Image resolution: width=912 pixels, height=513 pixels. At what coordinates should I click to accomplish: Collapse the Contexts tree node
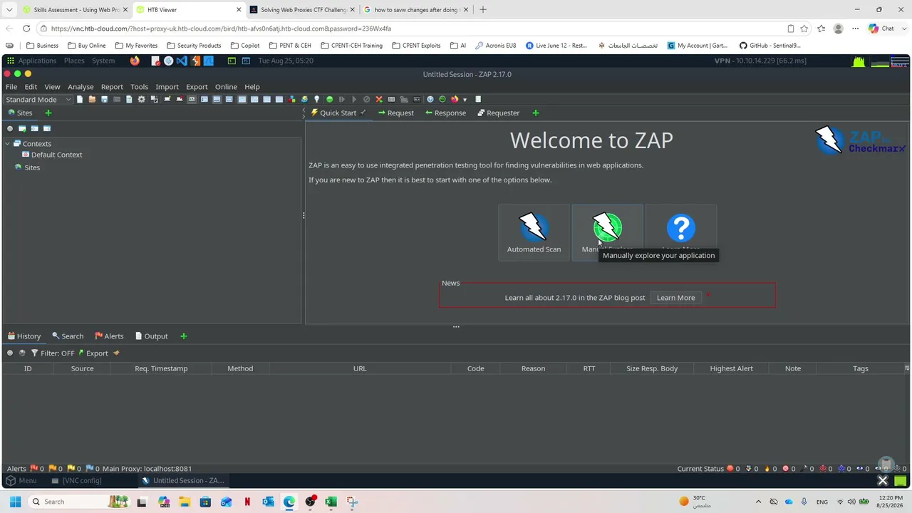tap(7, 144)
